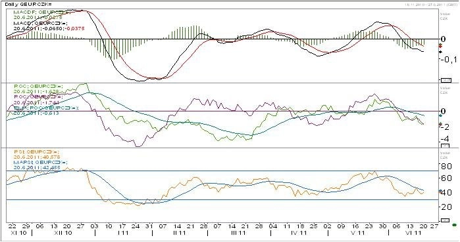The height and width of the screenshot is (242, 460).
Task: Click the III 11 month label on time axis
Action: click(238, 233)
